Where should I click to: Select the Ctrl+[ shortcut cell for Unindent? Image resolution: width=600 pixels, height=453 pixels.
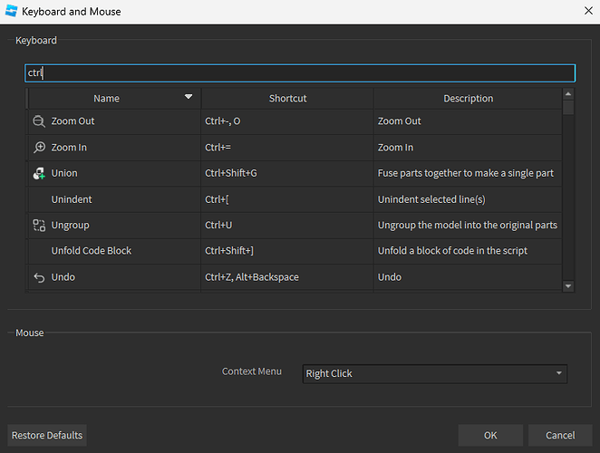287,199
